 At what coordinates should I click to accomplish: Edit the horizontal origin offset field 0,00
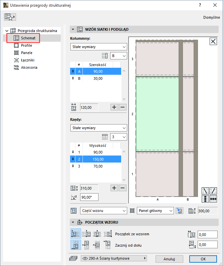[x=208, y=235]
